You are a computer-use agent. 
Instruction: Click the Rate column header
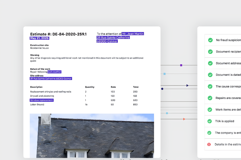point(113,87)
